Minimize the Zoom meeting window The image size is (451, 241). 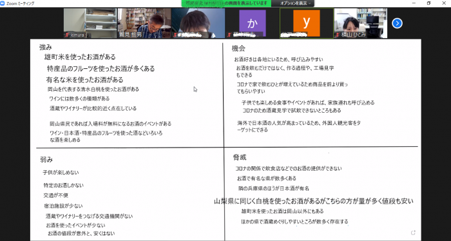pyautogui.click(x=414, y=3)
